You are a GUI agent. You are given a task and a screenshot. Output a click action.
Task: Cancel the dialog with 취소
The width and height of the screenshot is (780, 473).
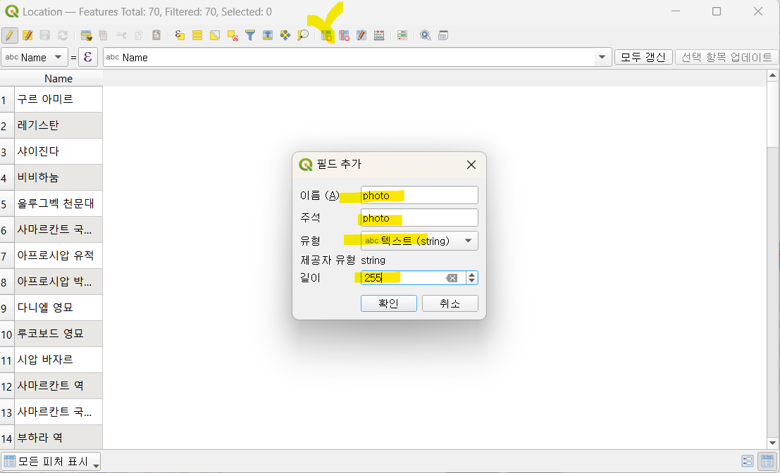pos(450,303)
